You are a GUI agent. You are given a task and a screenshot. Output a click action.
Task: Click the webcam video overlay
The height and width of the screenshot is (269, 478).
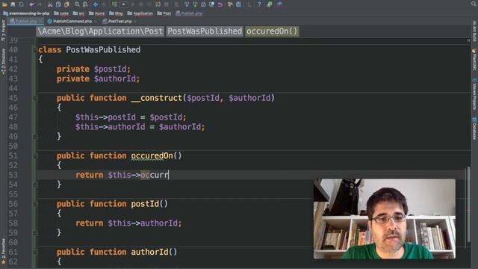pos(385,219)
